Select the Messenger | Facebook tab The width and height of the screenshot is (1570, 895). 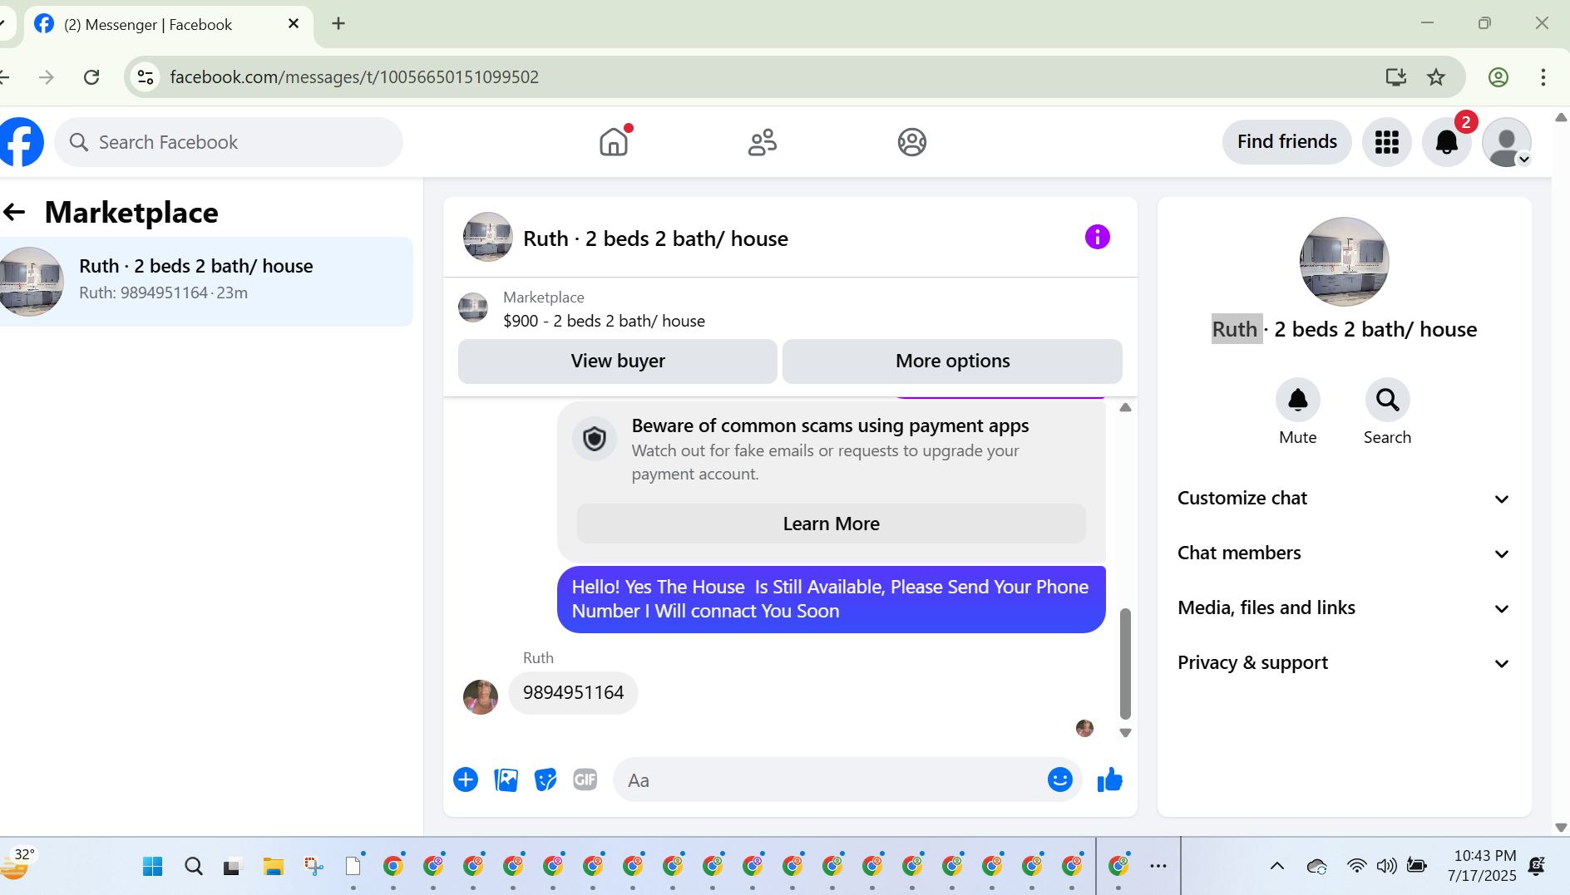tap(168, 24)
